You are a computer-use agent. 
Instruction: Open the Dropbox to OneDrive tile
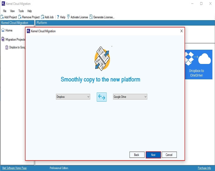(199, 65)
